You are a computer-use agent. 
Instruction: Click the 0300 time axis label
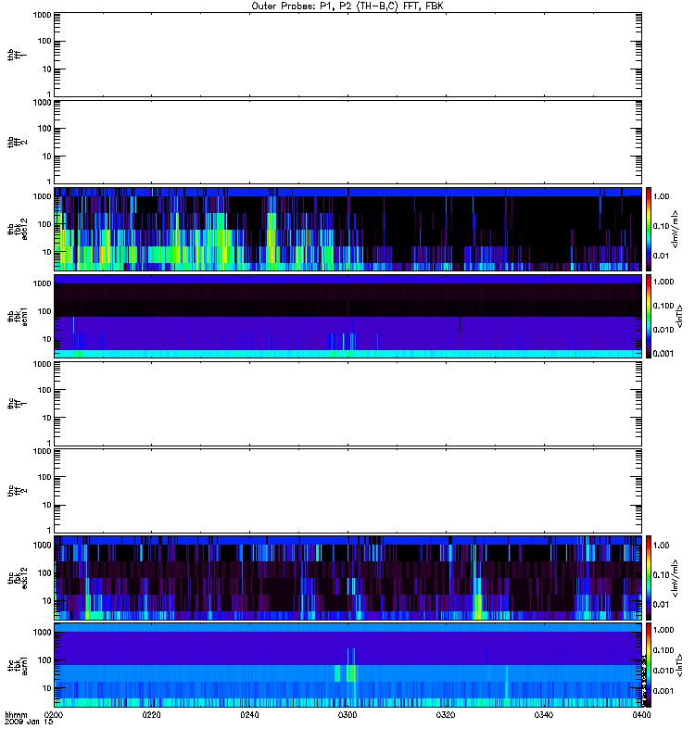[x=347, y=715]
